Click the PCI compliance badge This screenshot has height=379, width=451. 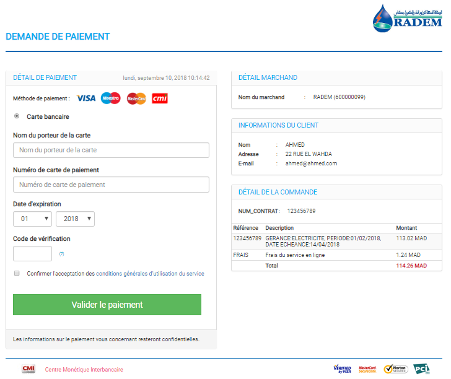tap(421, 369)
